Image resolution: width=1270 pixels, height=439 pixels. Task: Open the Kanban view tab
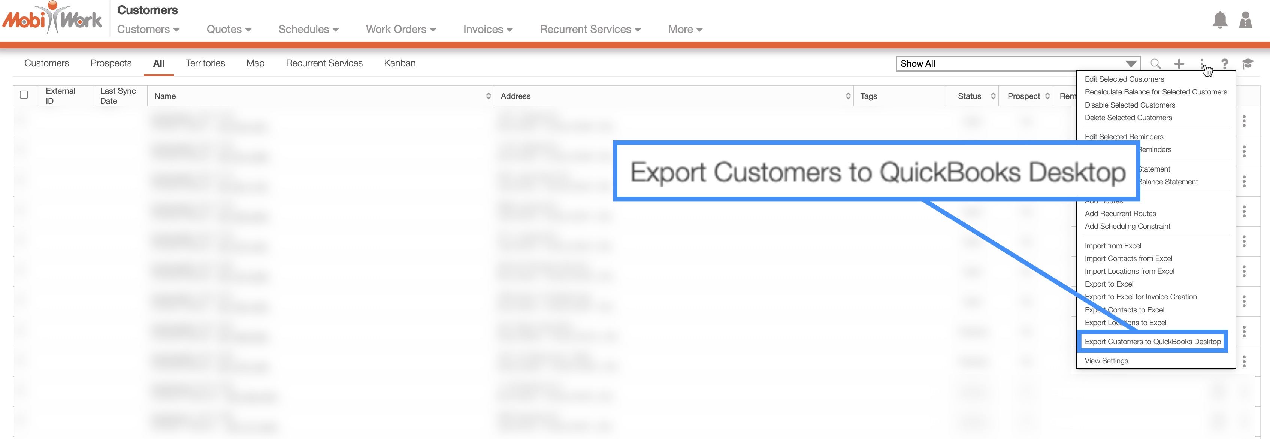[x=399, y=63]
